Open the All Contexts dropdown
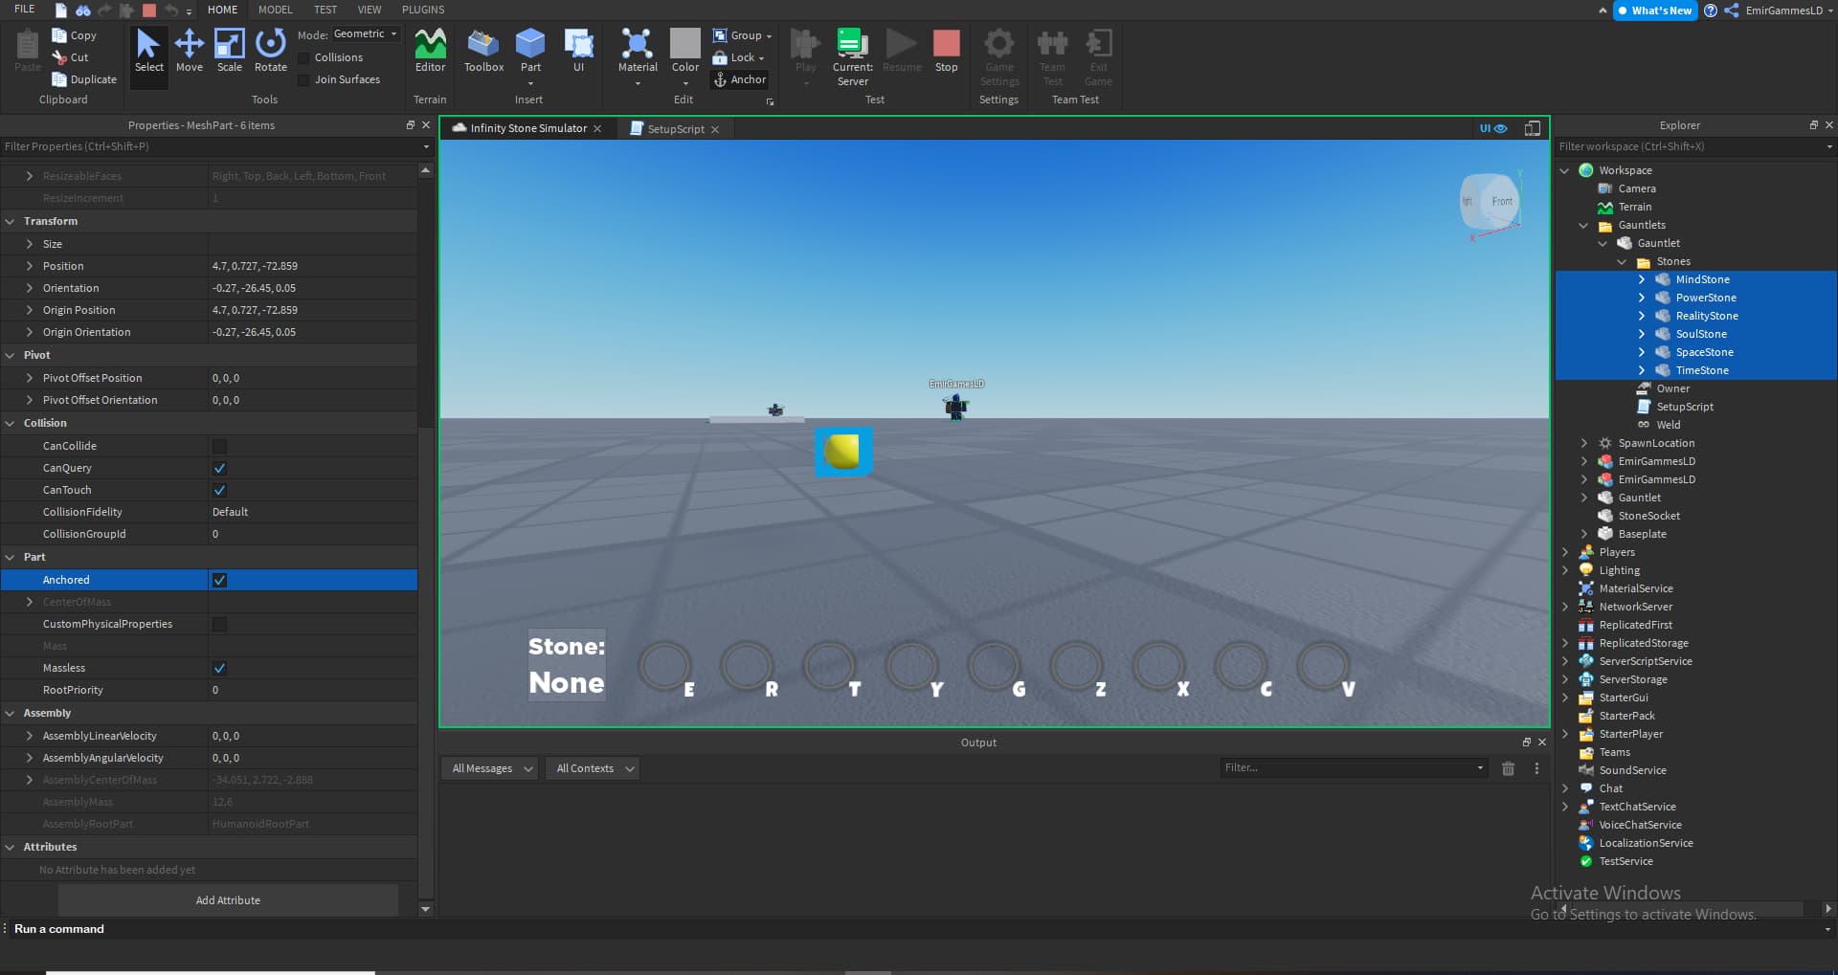The image size is (1838, 975). (594, 768)
